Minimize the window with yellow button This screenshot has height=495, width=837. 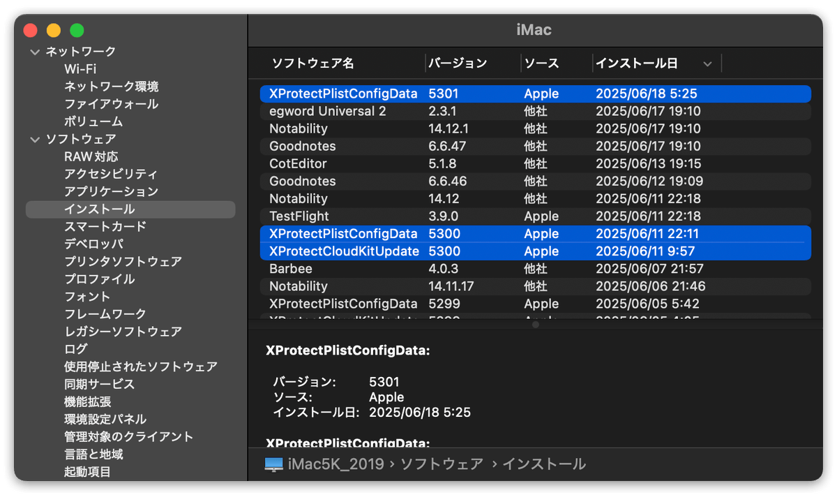point(54,30)
